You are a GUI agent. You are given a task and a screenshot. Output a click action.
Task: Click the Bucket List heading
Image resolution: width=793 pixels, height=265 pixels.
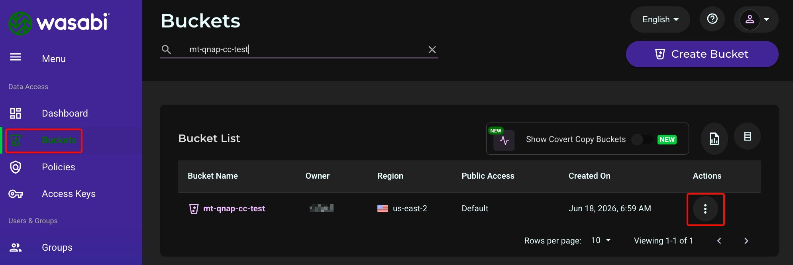(209, 138)
